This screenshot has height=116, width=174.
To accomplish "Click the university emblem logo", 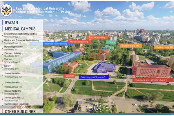I will point(7,9).
